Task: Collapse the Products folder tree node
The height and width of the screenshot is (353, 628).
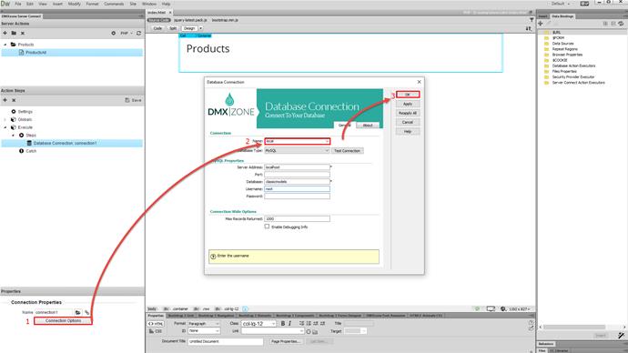Action: point(5,45)
